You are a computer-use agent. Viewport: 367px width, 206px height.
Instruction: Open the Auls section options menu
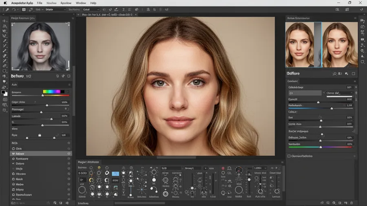(x=69, y=85)
